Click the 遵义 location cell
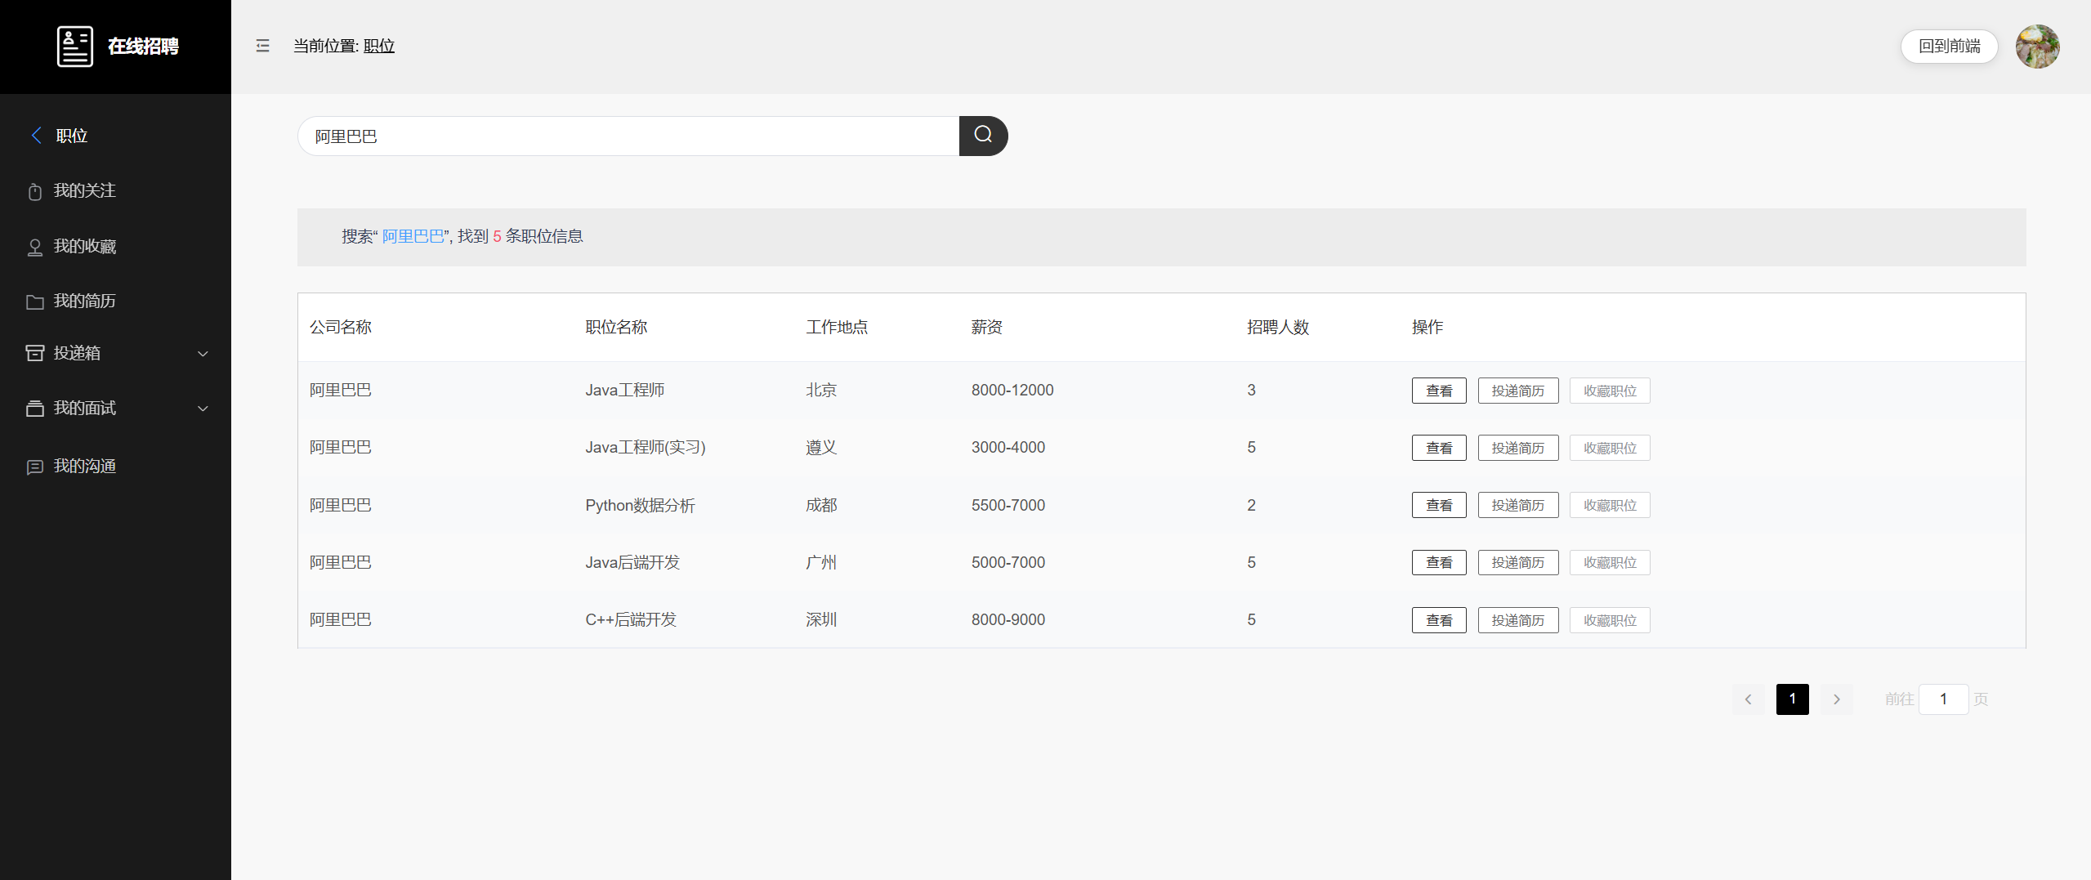 point(821,448)
